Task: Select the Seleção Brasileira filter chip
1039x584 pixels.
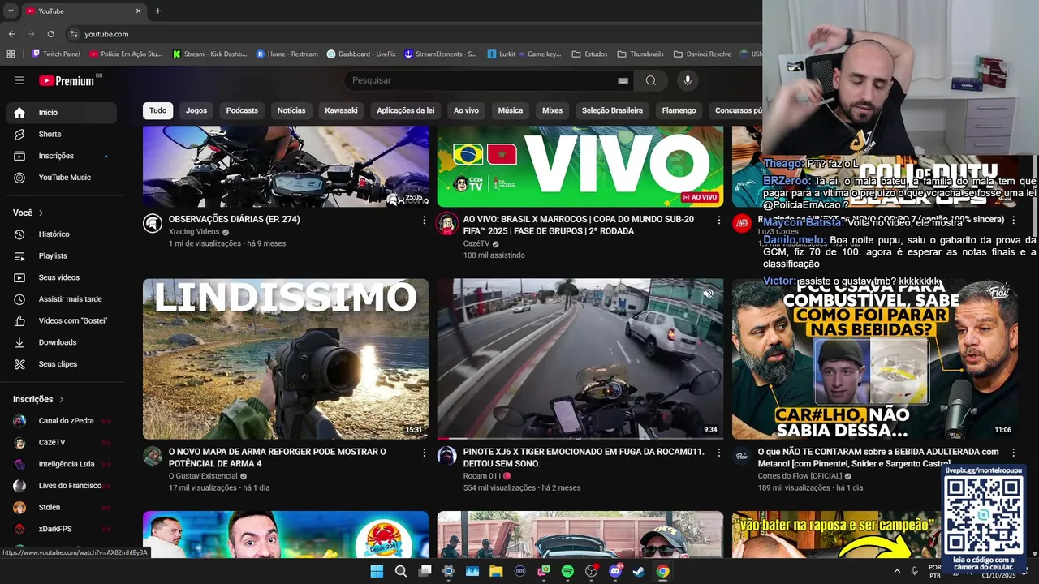Action: (x=612, y=110)
